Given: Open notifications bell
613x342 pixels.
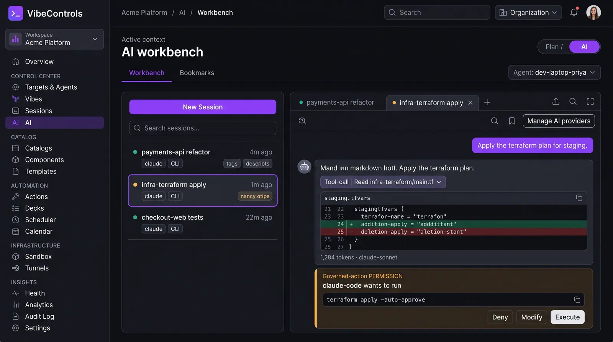Looking at the screenshot, I should [574, 13].
